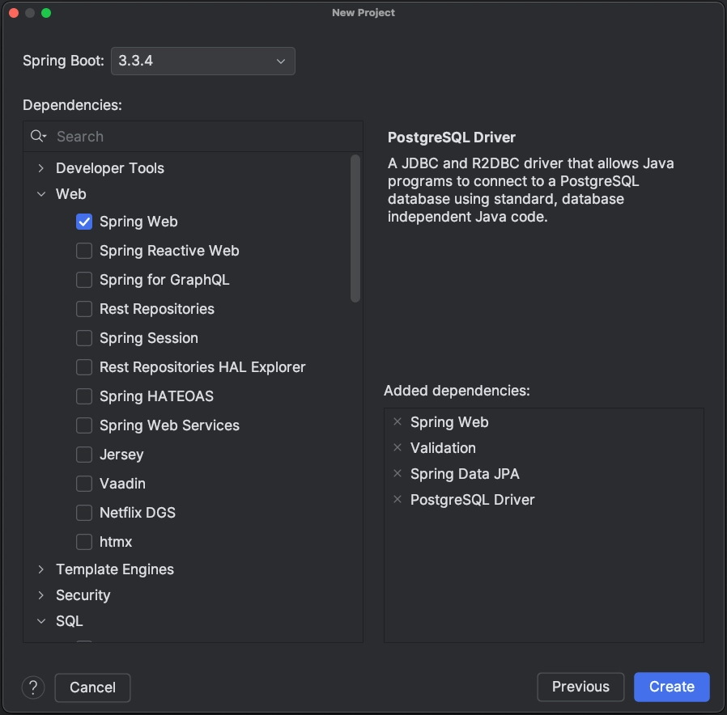Tick the Rest Repositories checkbox
Viewport: 727px width, 715px height.
(84, 309)
